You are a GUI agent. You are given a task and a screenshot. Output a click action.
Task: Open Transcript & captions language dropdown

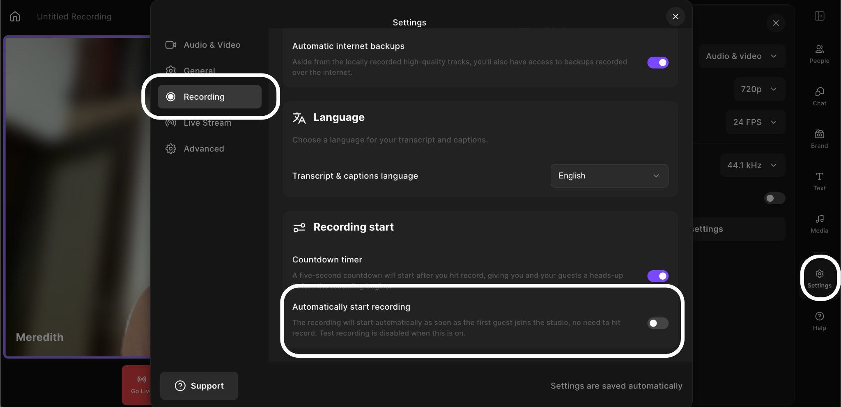pyautogui.click(x=609, y=176)
